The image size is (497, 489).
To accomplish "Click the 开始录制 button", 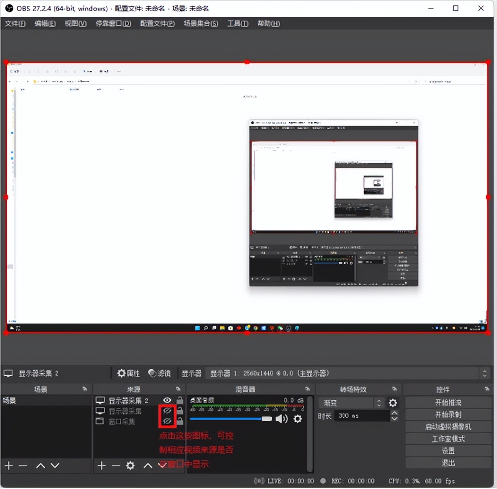I will point(447,415).
